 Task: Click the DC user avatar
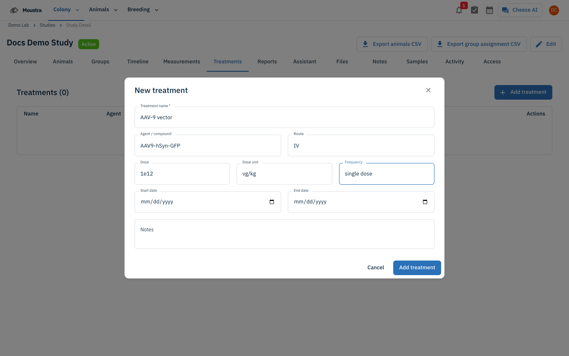coord(554,10)
